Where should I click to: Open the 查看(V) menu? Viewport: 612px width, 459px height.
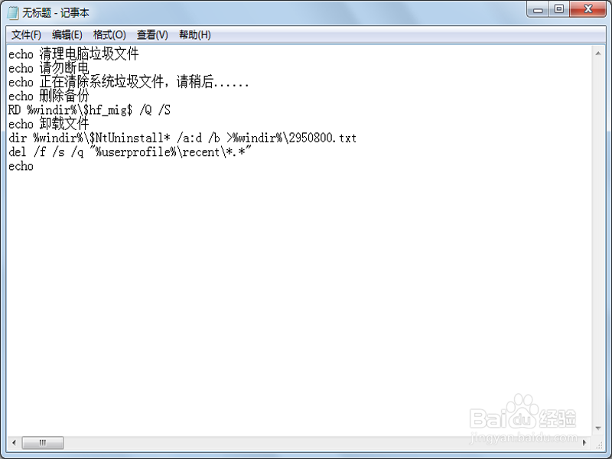(152, 34)
